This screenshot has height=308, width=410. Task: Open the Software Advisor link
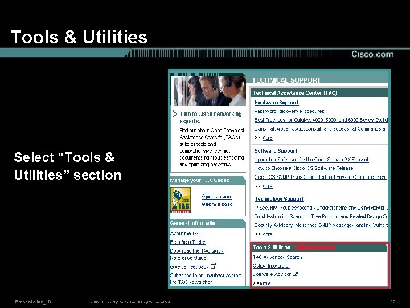pos(272,274)
